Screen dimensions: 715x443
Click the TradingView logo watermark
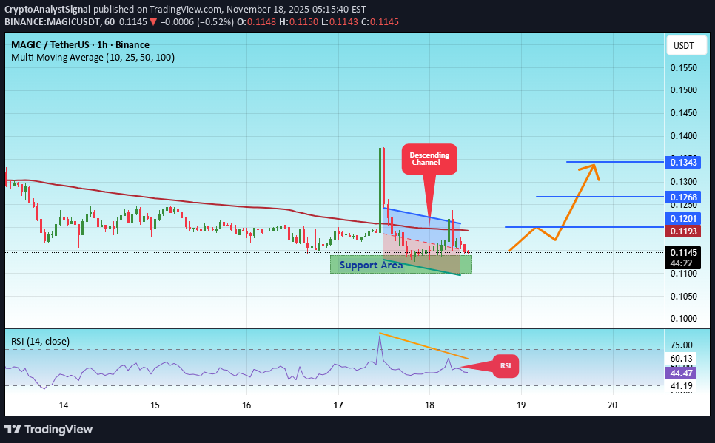(x=49, y=429)
